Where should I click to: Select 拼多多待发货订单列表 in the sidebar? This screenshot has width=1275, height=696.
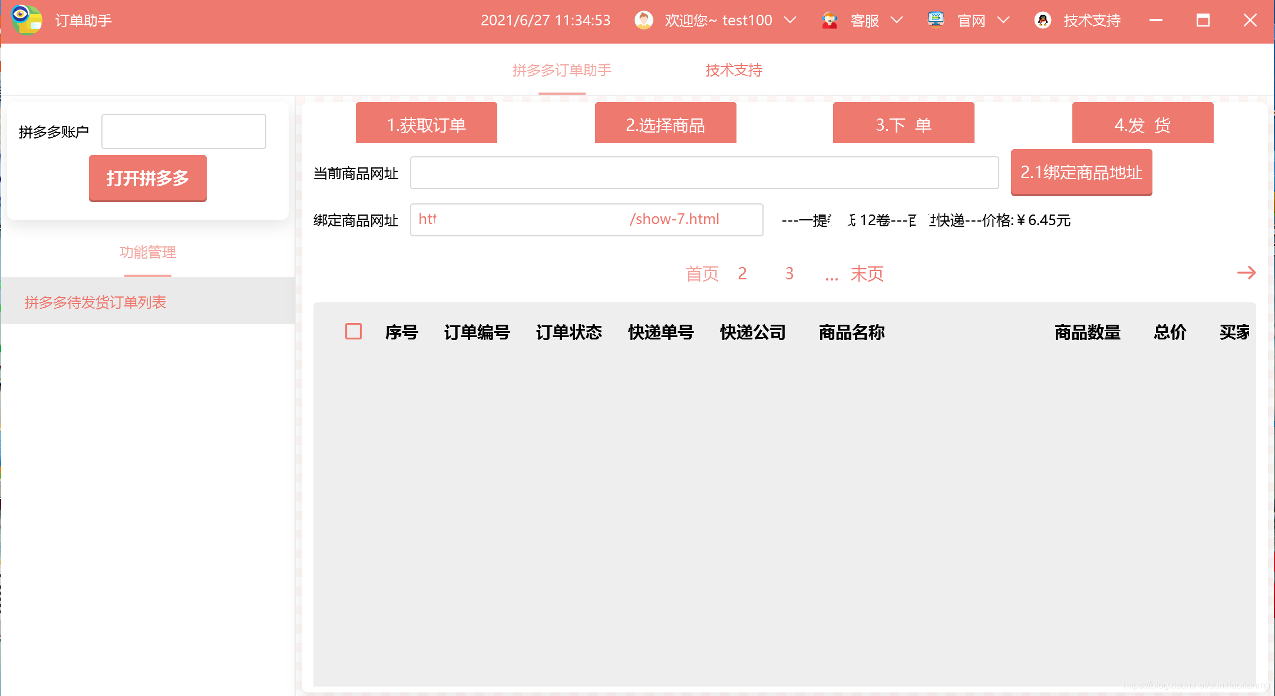(x=95, y=302)
